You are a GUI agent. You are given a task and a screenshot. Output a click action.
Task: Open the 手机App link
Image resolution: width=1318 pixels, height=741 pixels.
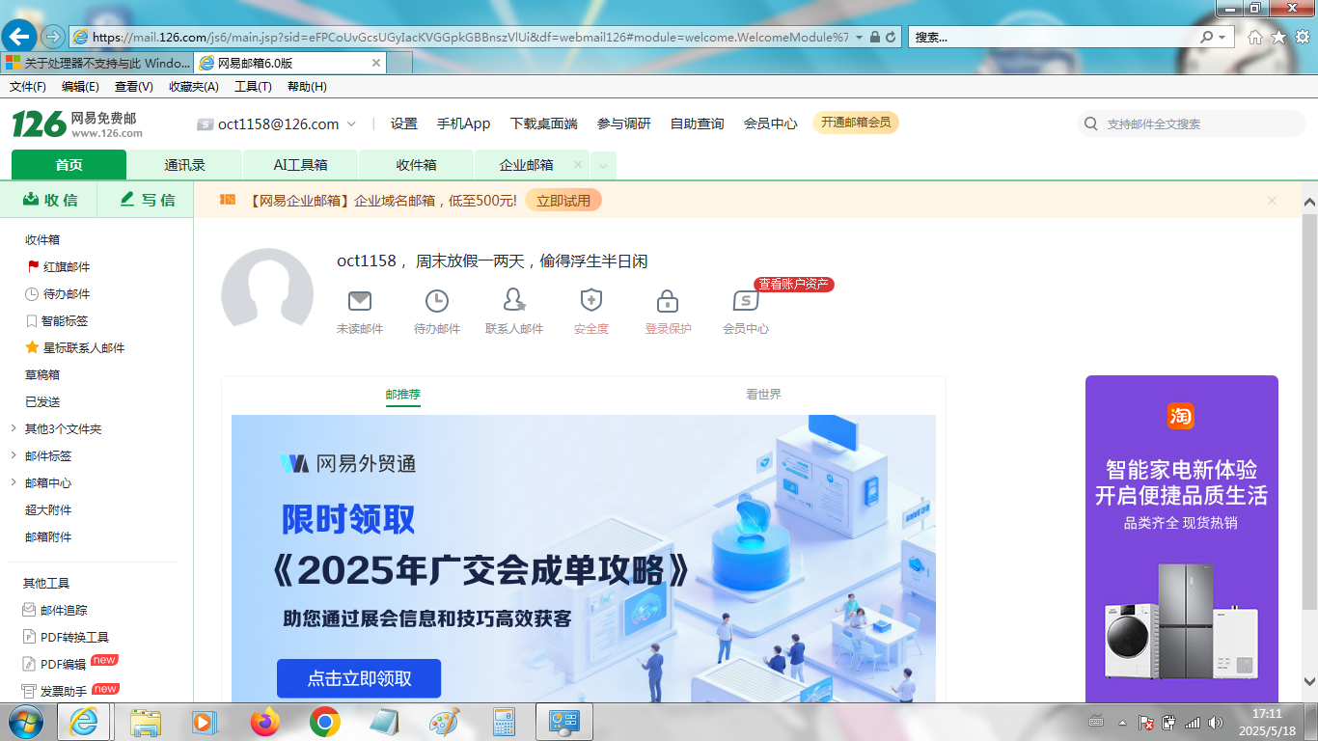[463, 123]
